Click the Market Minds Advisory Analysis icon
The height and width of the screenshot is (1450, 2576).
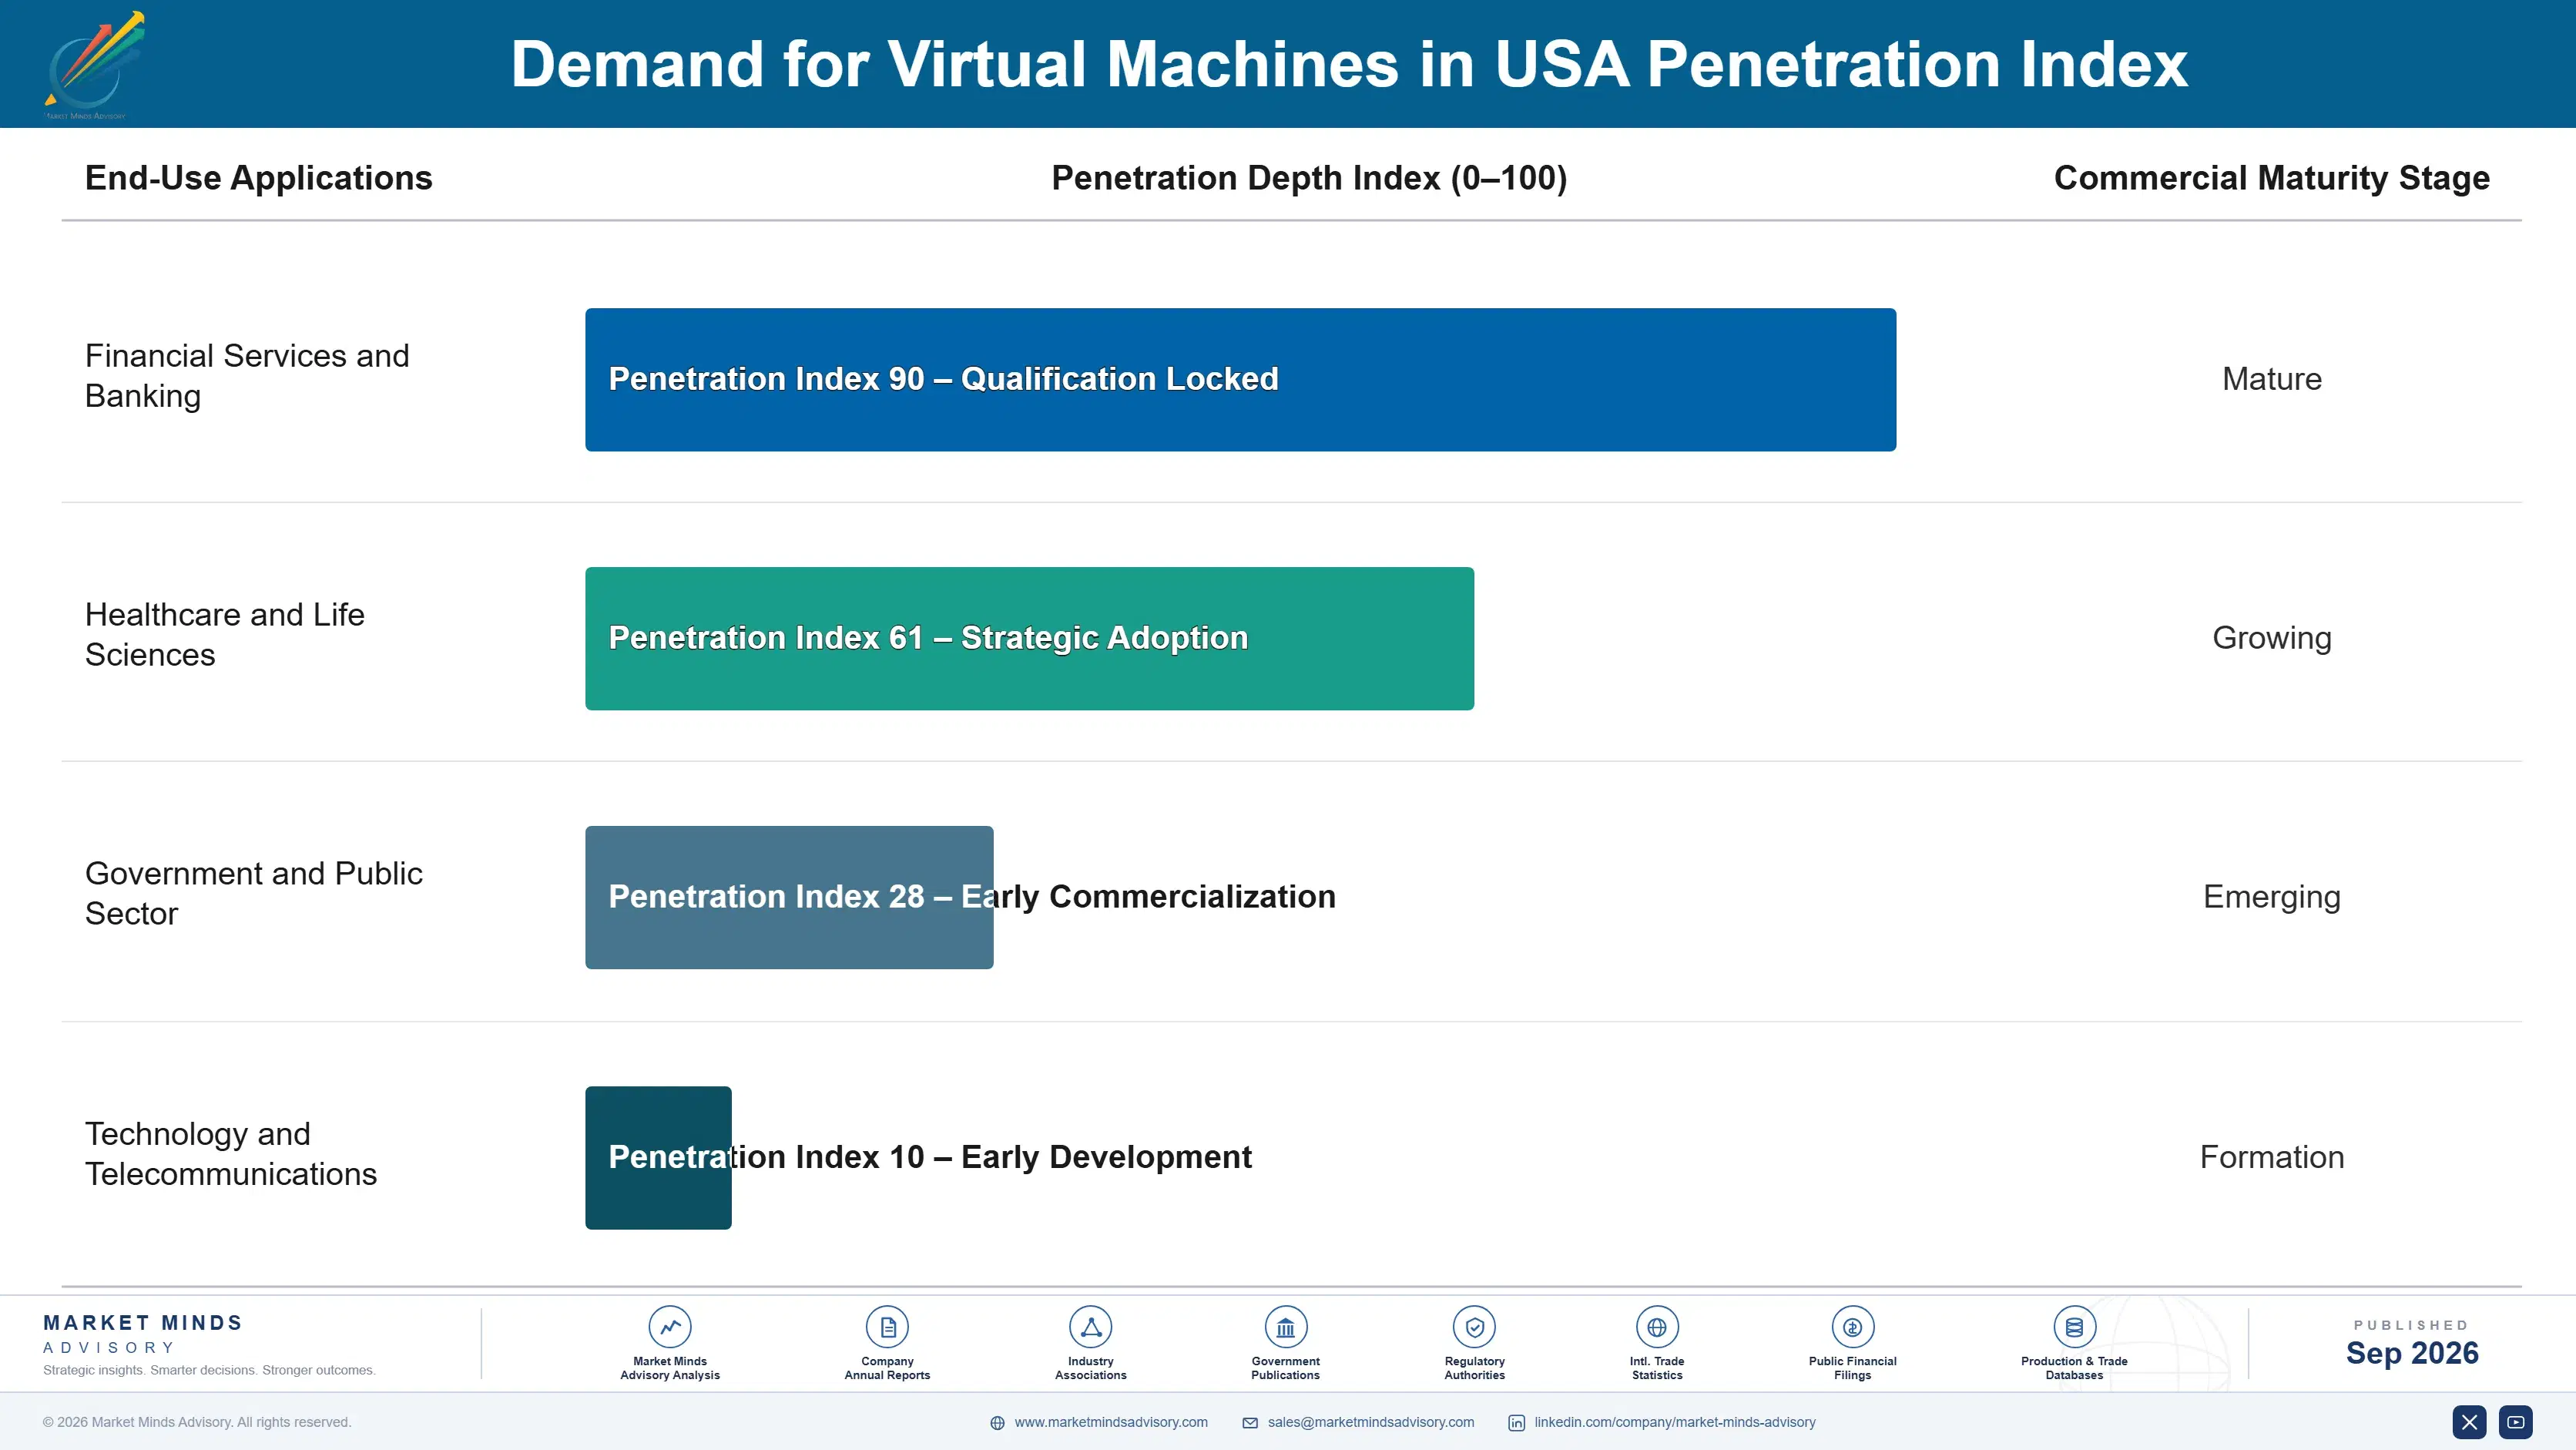pyautogui.click(x=670, y=1327)
